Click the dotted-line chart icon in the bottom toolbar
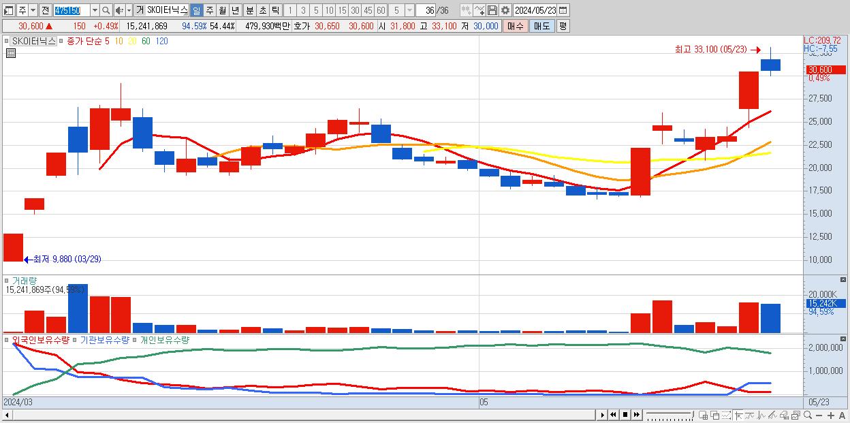850x423 pixels. tap(726, 416)
